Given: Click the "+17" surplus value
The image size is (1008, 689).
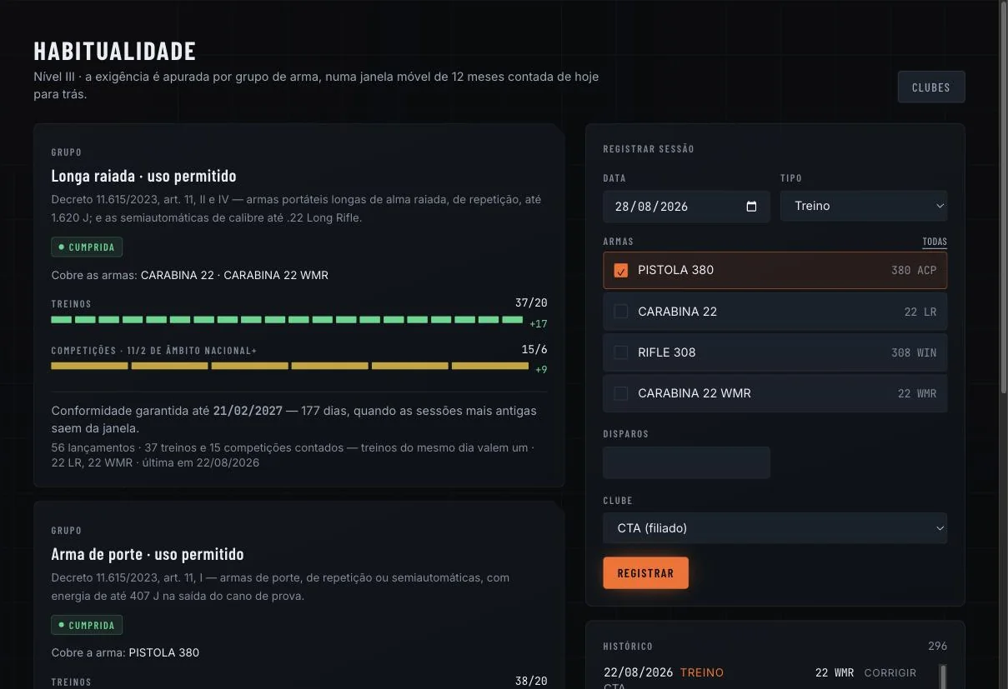Looking at the screenshot, I should coord(539,324).
